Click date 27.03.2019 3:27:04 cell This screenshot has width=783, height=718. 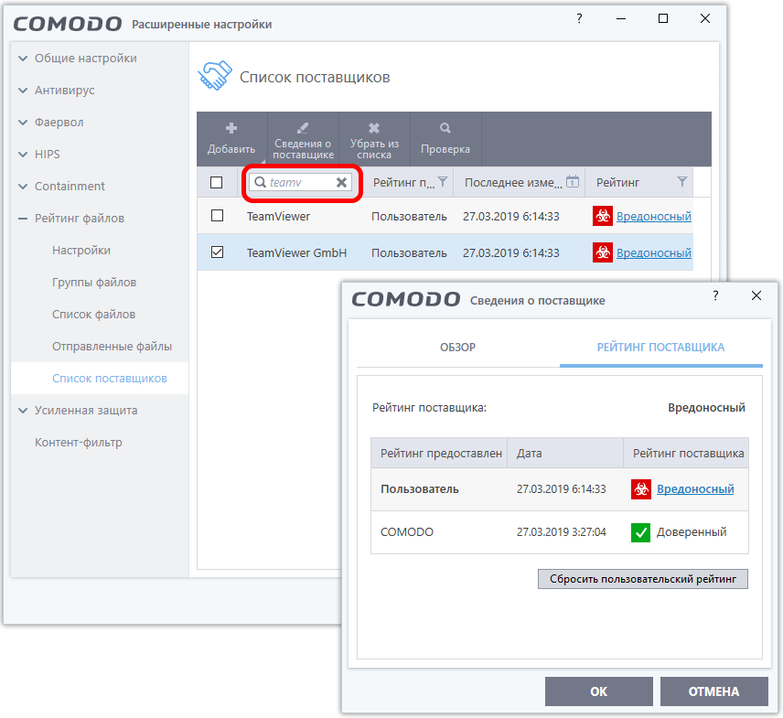562,532
